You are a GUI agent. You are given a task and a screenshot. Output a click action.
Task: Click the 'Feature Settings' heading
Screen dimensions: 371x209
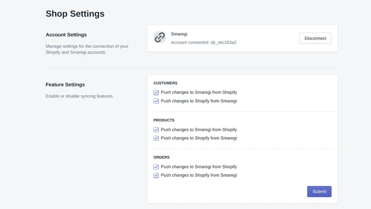(x=65, y=85)
